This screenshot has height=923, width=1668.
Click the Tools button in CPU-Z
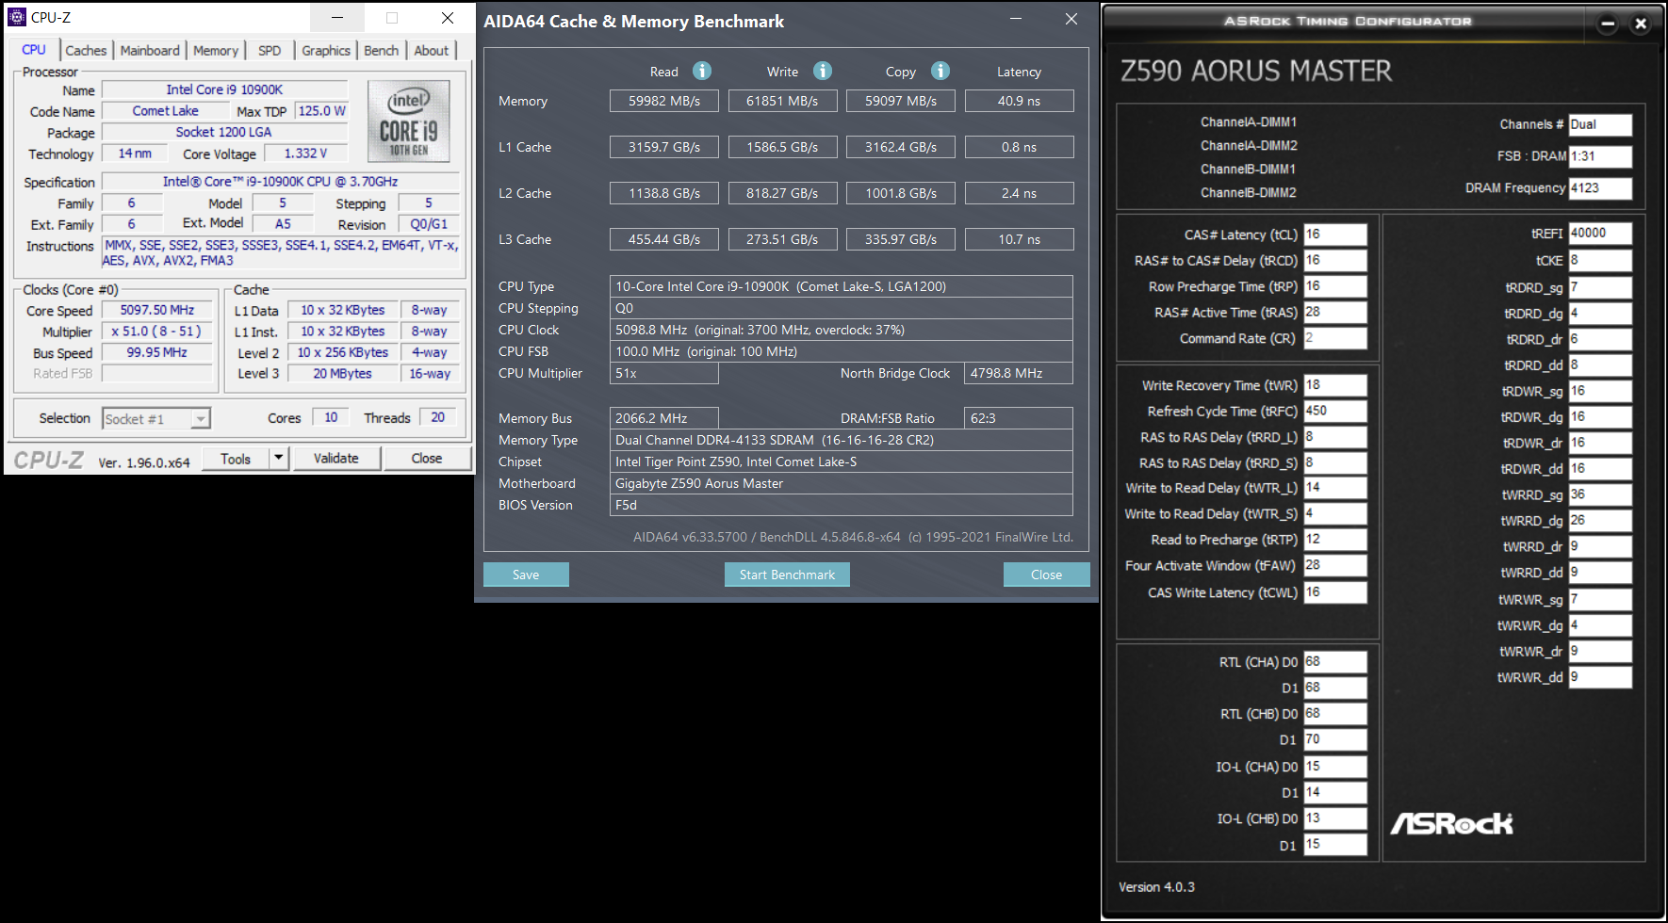click(x=236, y=459)
